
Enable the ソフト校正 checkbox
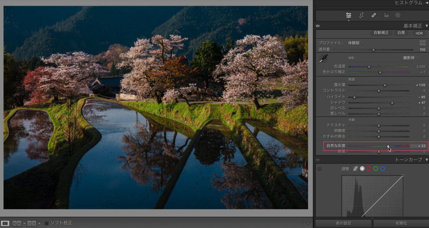[x=47, y=223]
